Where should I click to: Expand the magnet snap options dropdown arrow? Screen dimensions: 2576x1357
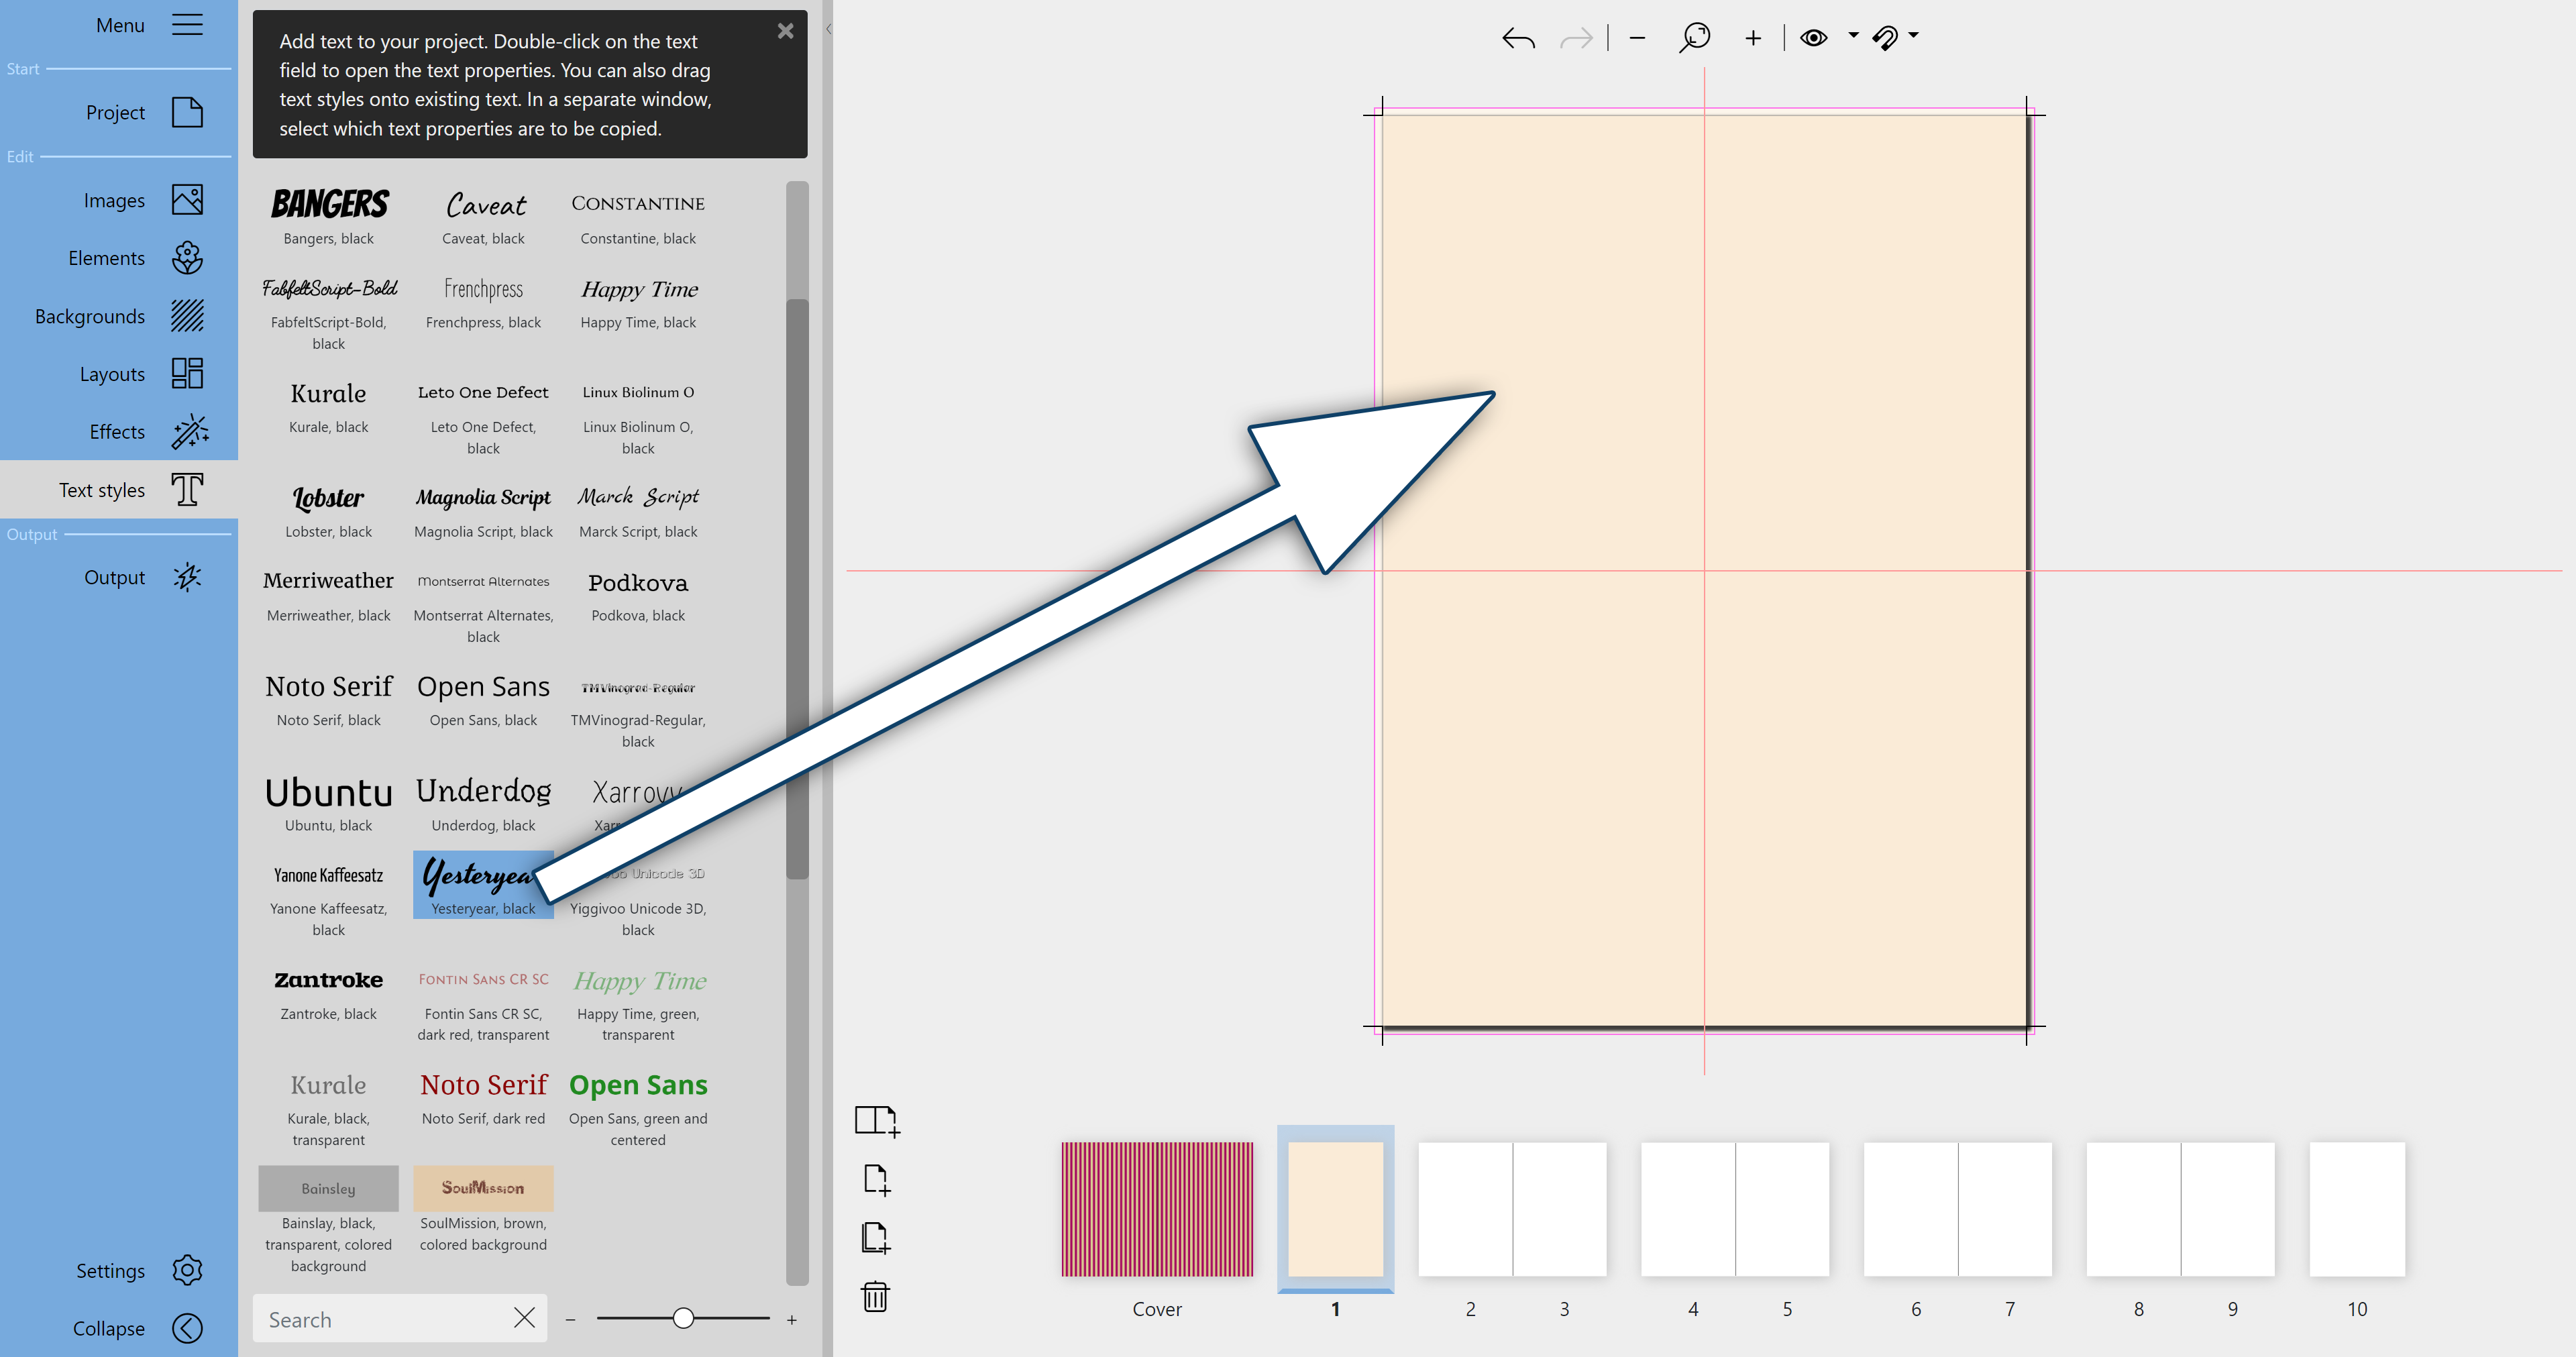[1913, 35]
